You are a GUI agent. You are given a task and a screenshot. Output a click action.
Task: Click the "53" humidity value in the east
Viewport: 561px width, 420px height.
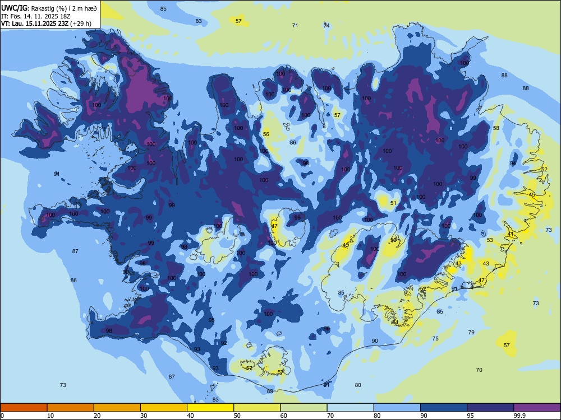pyautogui.click(x=490, y=240)
